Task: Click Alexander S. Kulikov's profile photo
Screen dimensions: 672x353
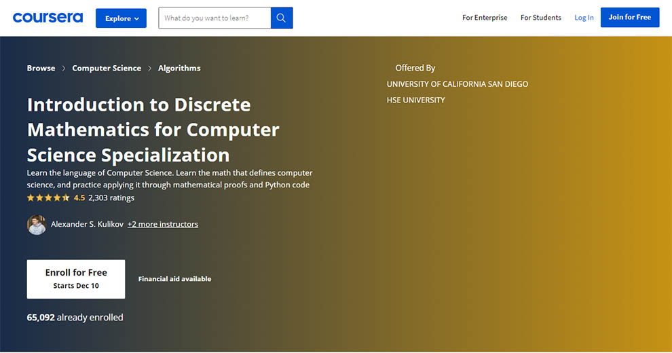Action: point(37,225)
